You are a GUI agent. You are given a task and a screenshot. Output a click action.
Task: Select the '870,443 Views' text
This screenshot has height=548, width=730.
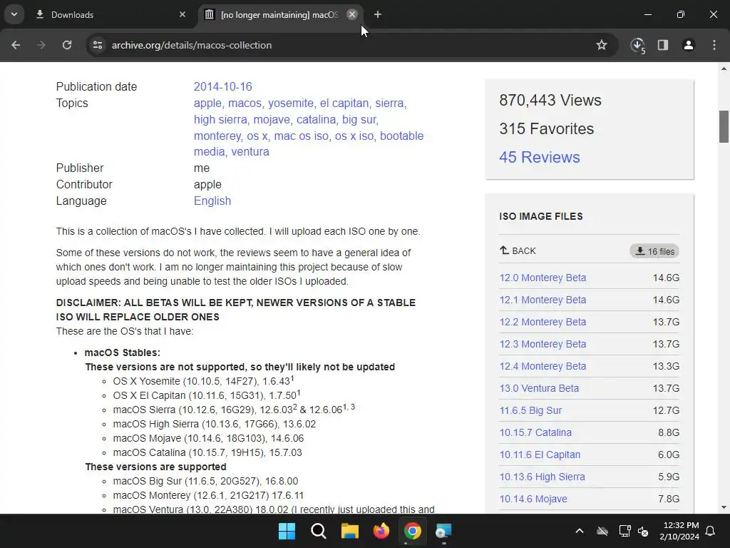tap(550, 100)
